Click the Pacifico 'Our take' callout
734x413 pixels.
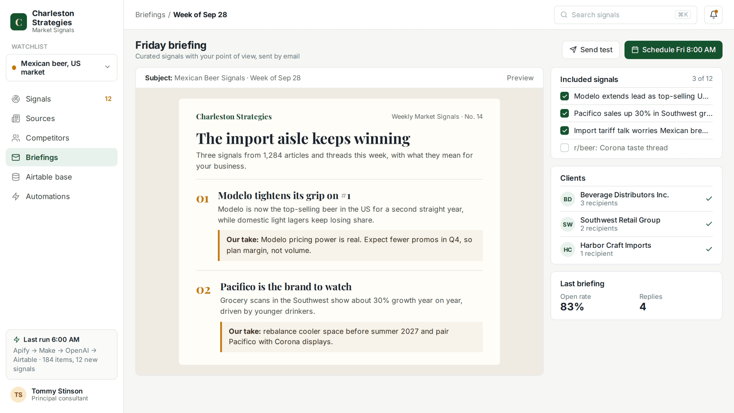[352, 337]
